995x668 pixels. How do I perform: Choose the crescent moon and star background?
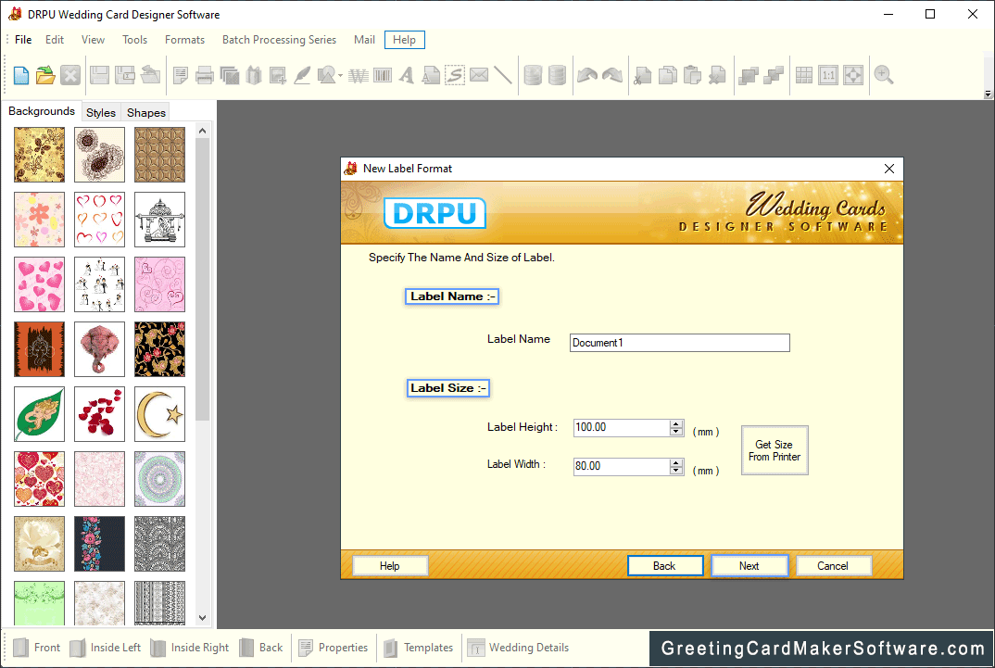click(160, 413)
